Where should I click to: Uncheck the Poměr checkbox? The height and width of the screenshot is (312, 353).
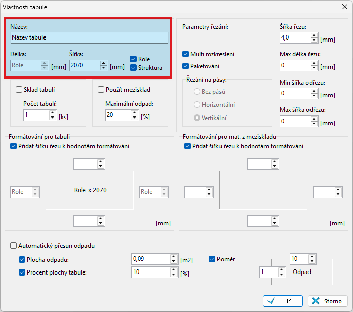coord(212,259)
